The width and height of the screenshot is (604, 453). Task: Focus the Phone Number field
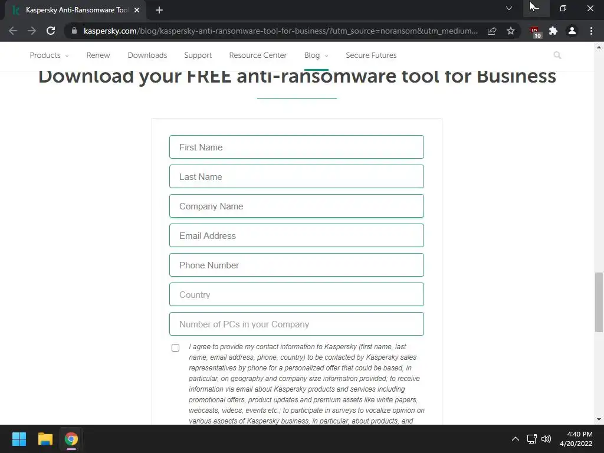coord(297,265)
